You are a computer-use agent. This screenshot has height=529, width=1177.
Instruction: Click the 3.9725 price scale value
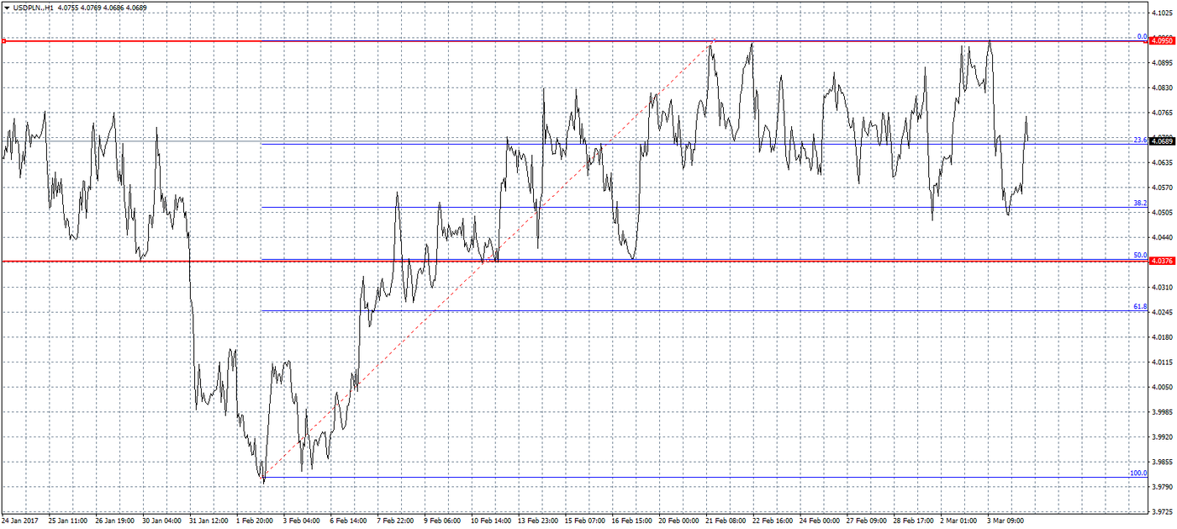1163,511
